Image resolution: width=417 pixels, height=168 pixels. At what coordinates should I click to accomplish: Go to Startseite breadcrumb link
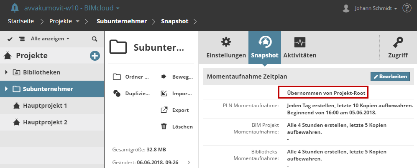tap(21, 21)
